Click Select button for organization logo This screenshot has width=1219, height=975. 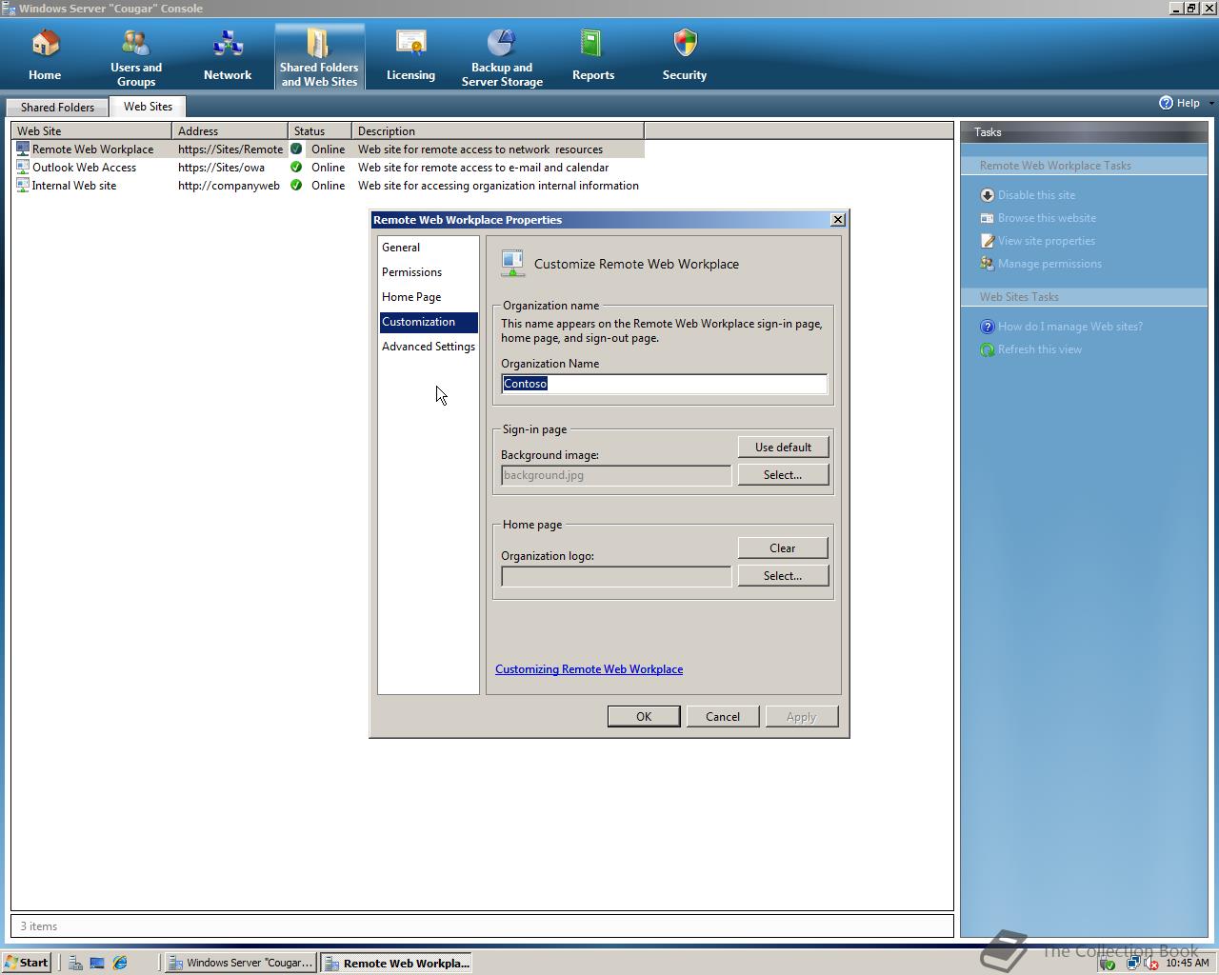(x=783, y=575)
